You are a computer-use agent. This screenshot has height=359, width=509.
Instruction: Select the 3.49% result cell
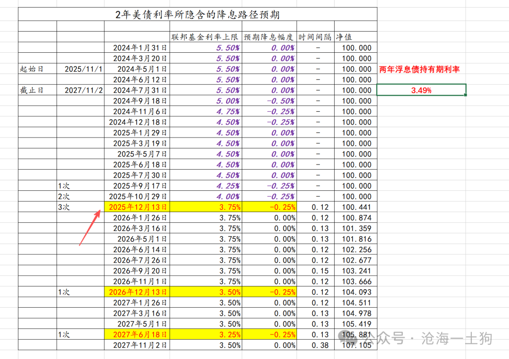click(421, 90)
